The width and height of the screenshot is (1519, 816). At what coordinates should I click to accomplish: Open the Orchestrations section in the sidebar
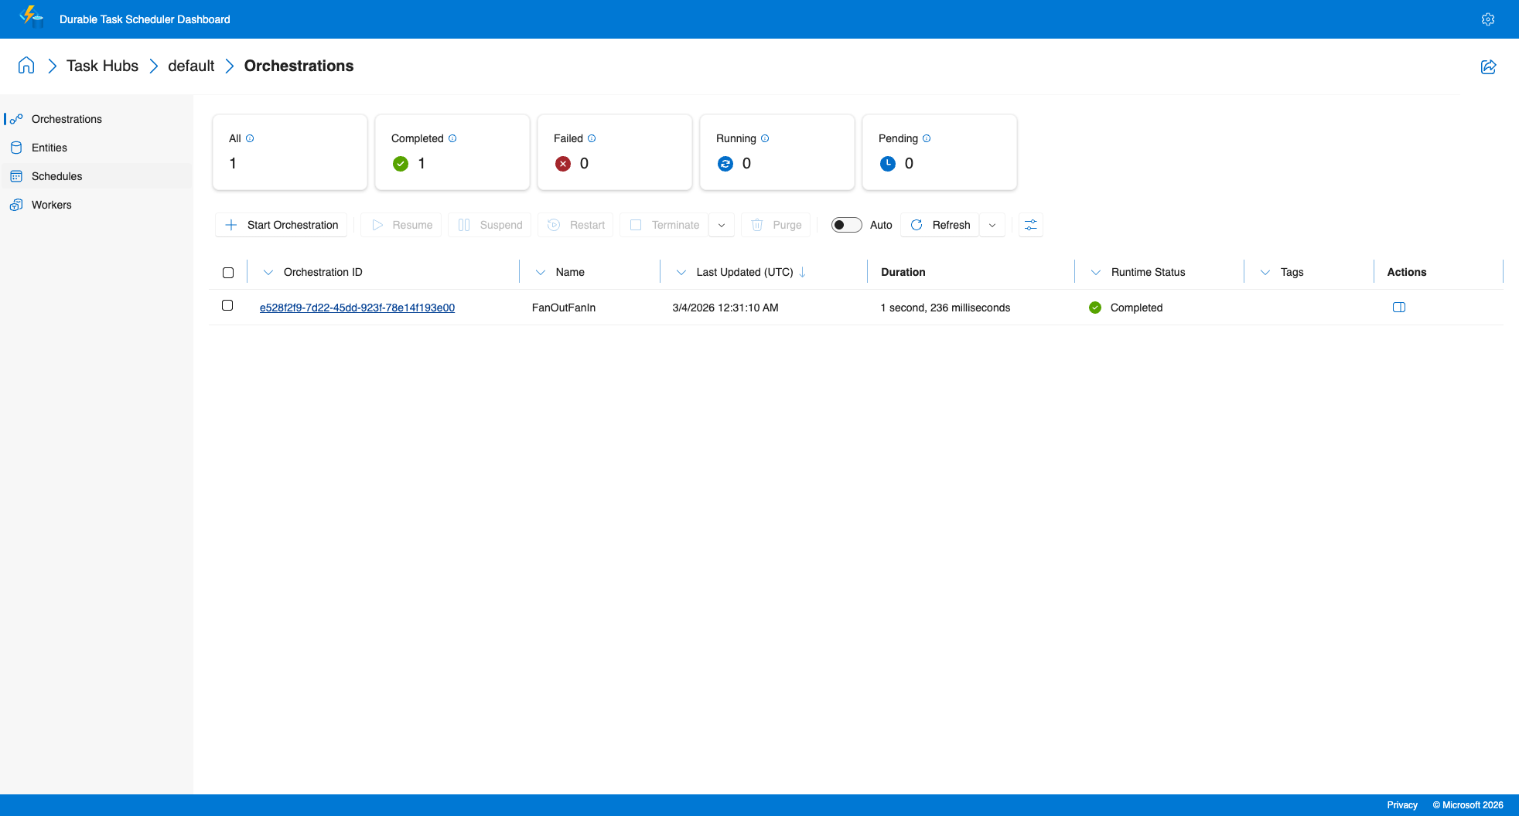(x=67, y=119)
